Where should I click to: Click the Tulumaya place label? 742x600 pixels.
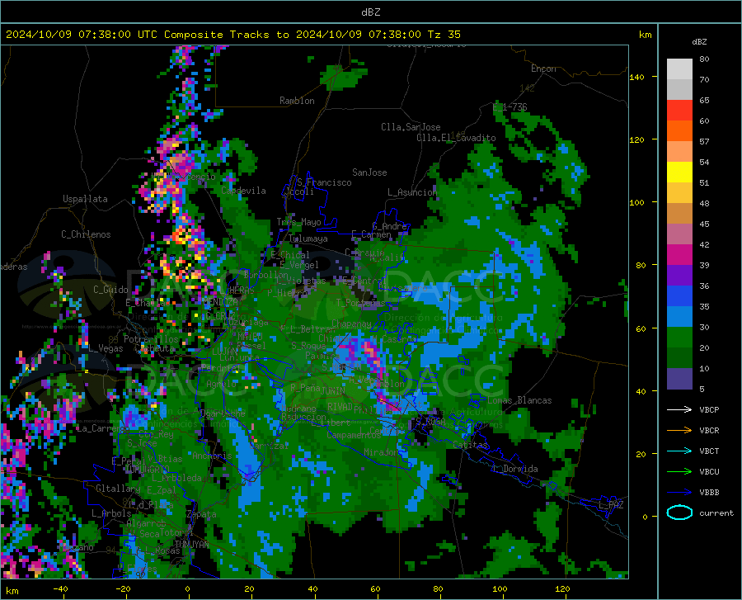pos(308,239)
